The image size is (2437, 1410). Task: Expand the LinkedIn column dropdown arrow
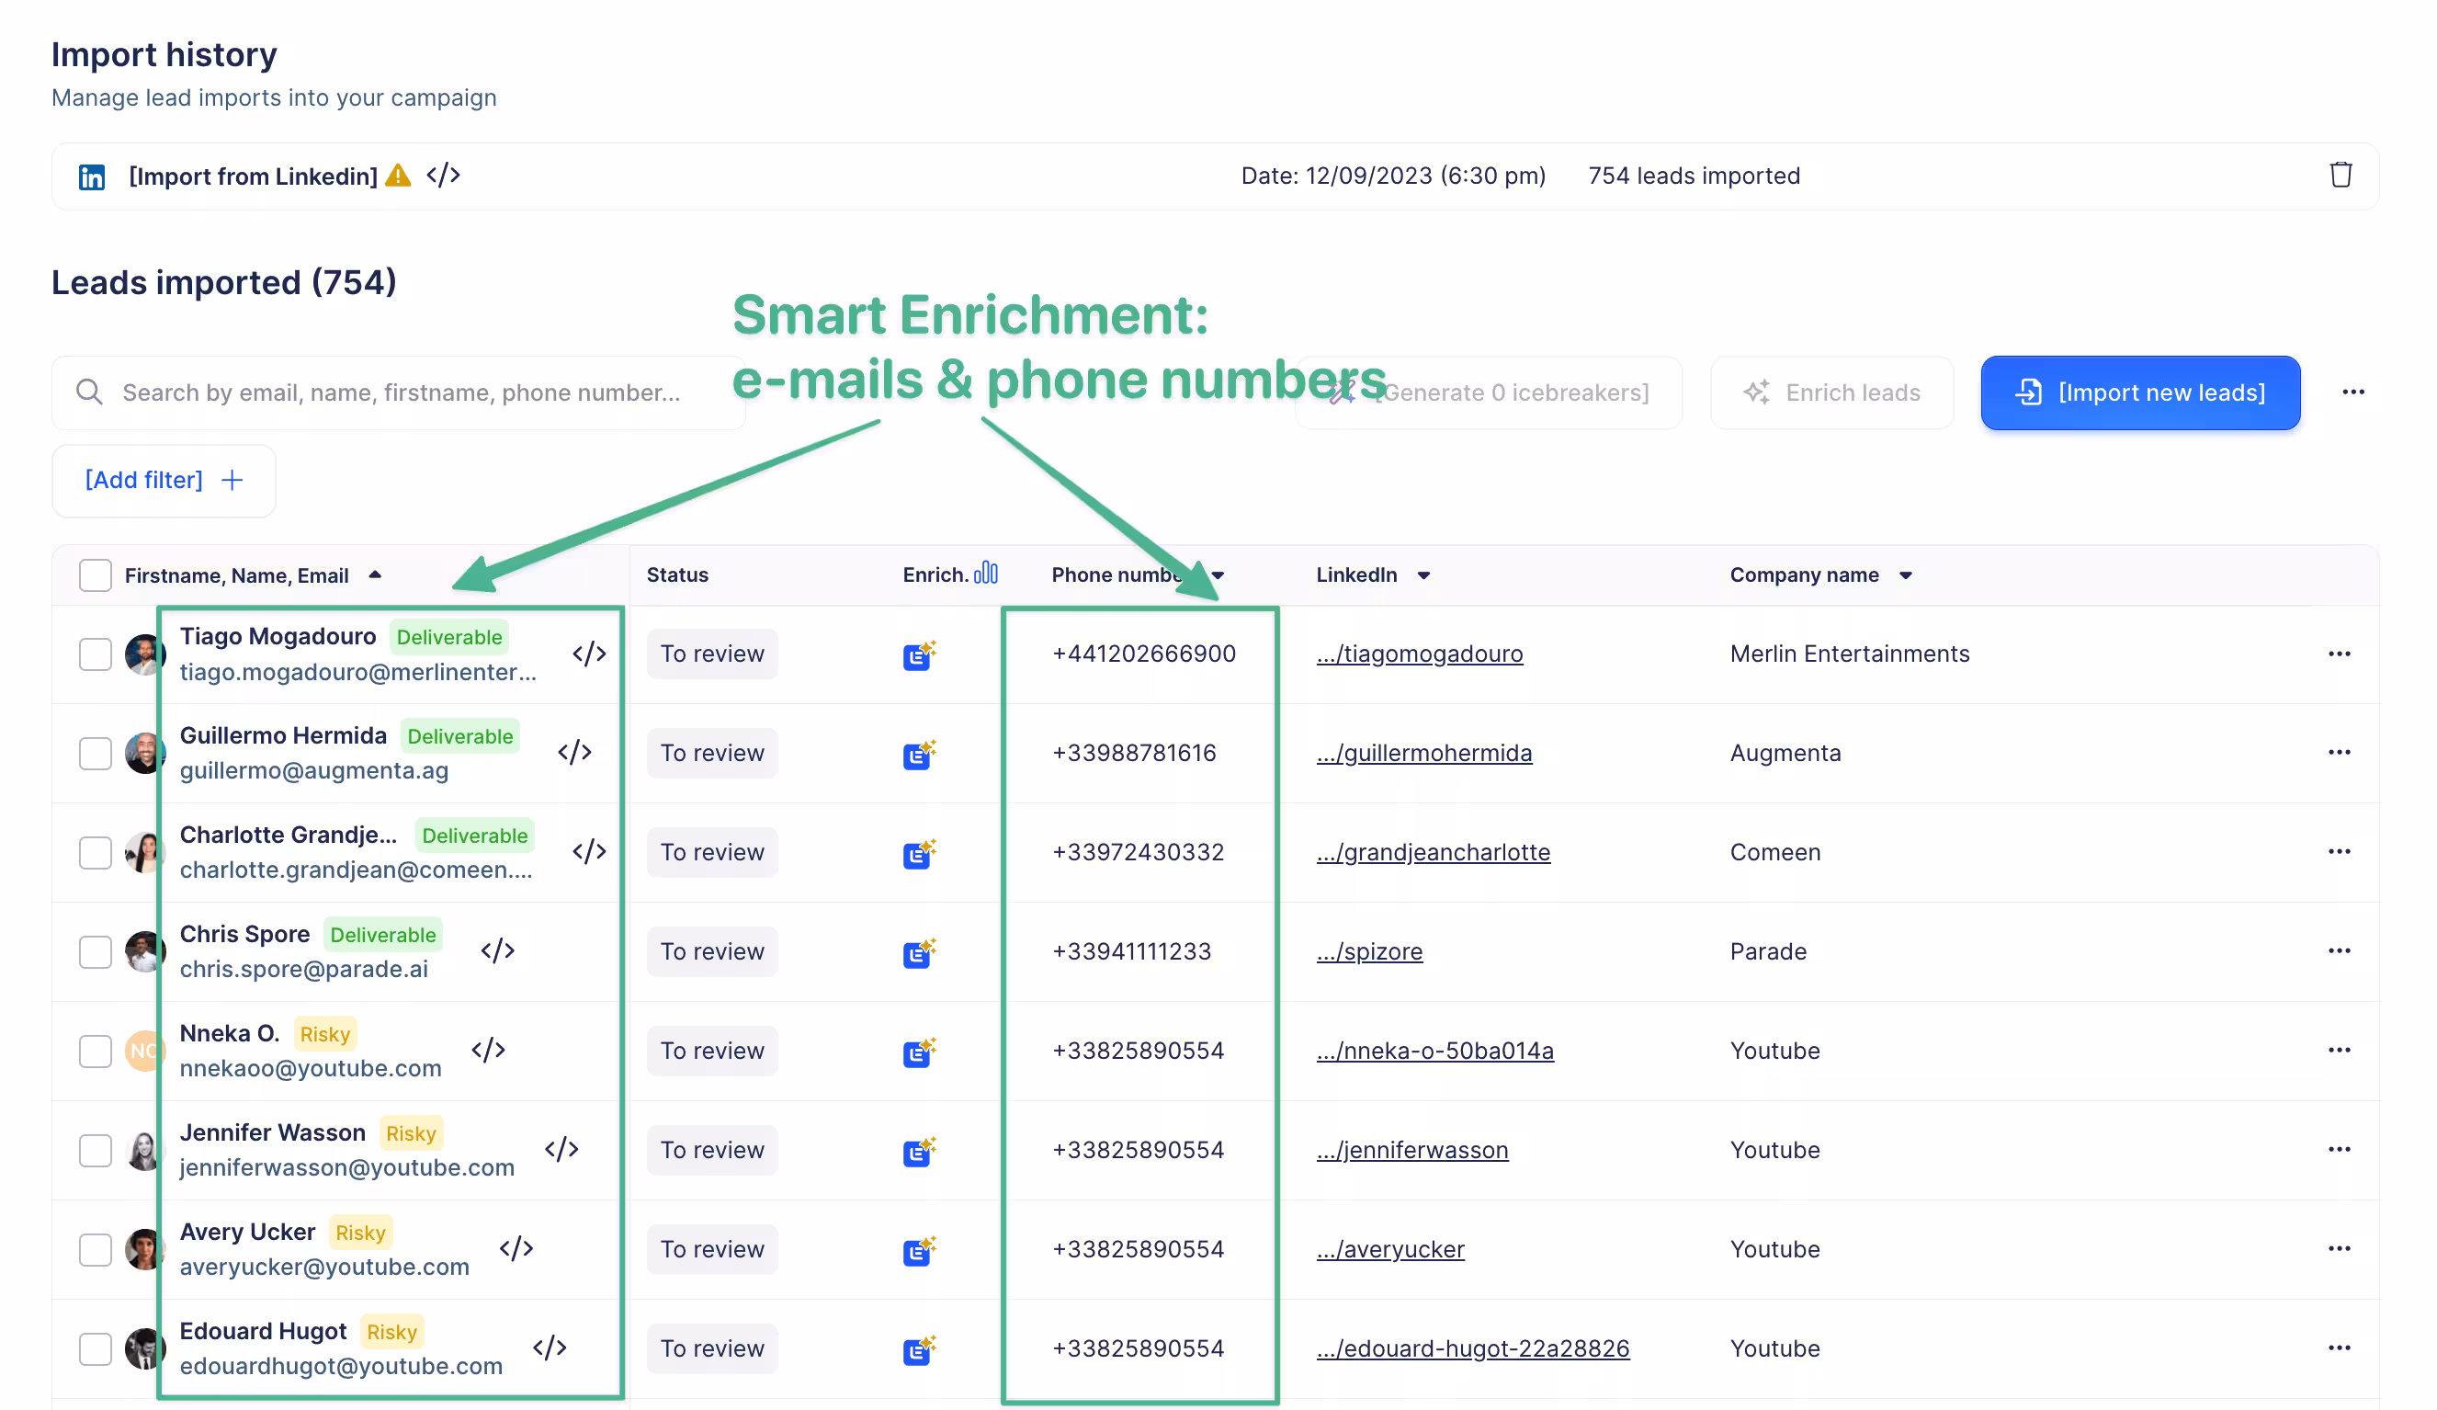point(1423,575)
